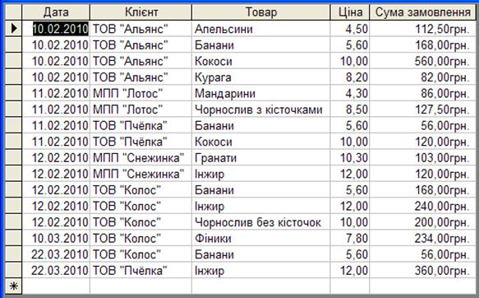Select row selector for Курага record
The width and height of the screenshot is (479, 298).
14,77
